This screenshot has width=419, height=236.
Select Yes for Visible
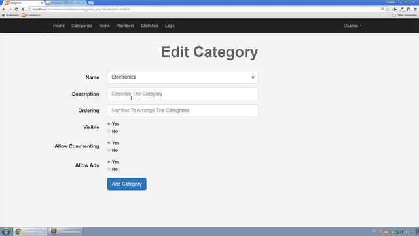pos(109,124)
